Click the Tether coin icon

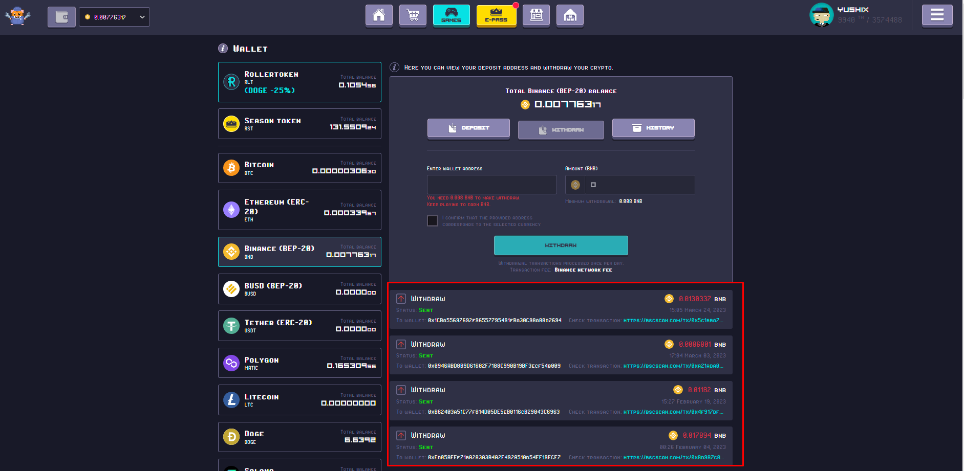click(x=231, y=326)
